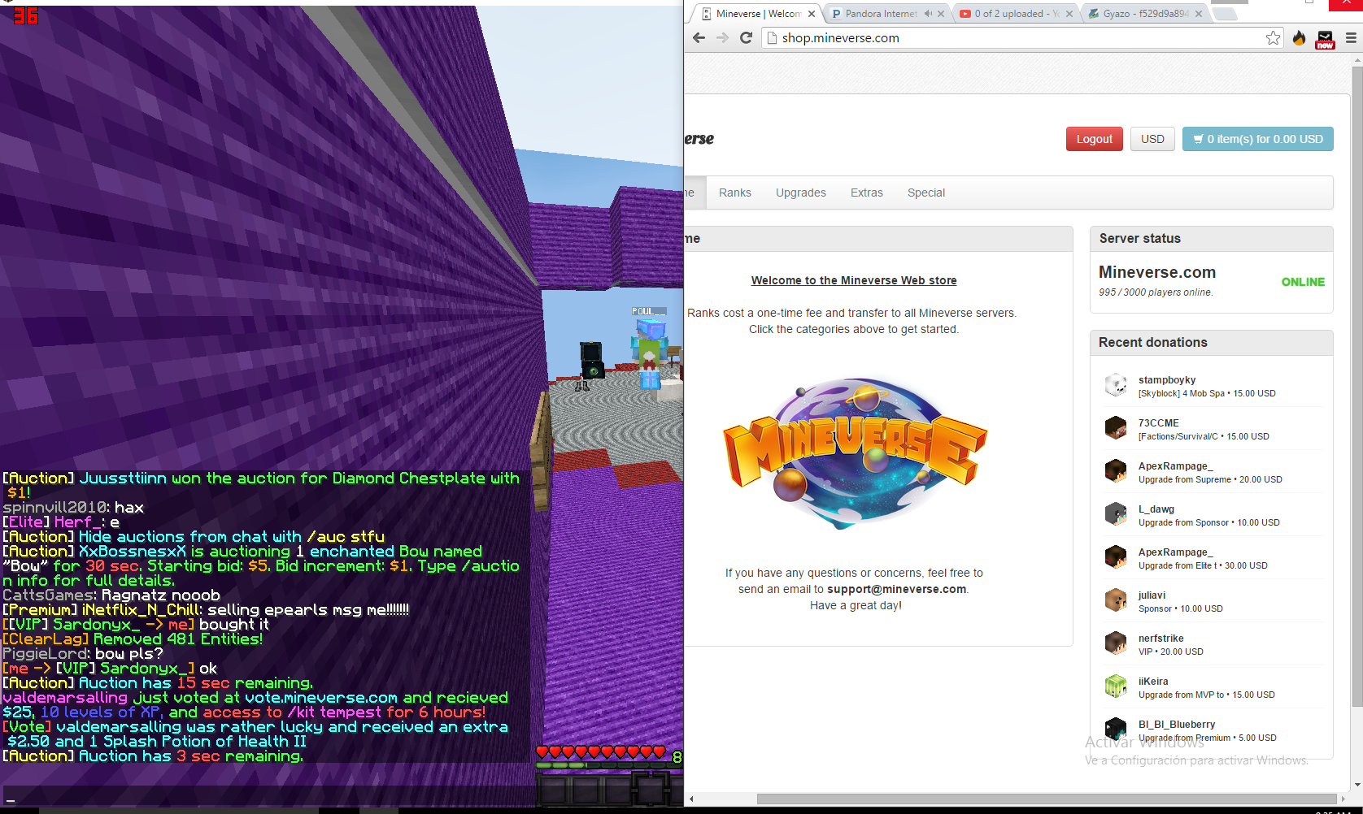Image resolution: width=1363 pixels, height=814 pixels.
Task: Click the scroll-up arrow of the page scrollbar
Action: click(1356, 61)
